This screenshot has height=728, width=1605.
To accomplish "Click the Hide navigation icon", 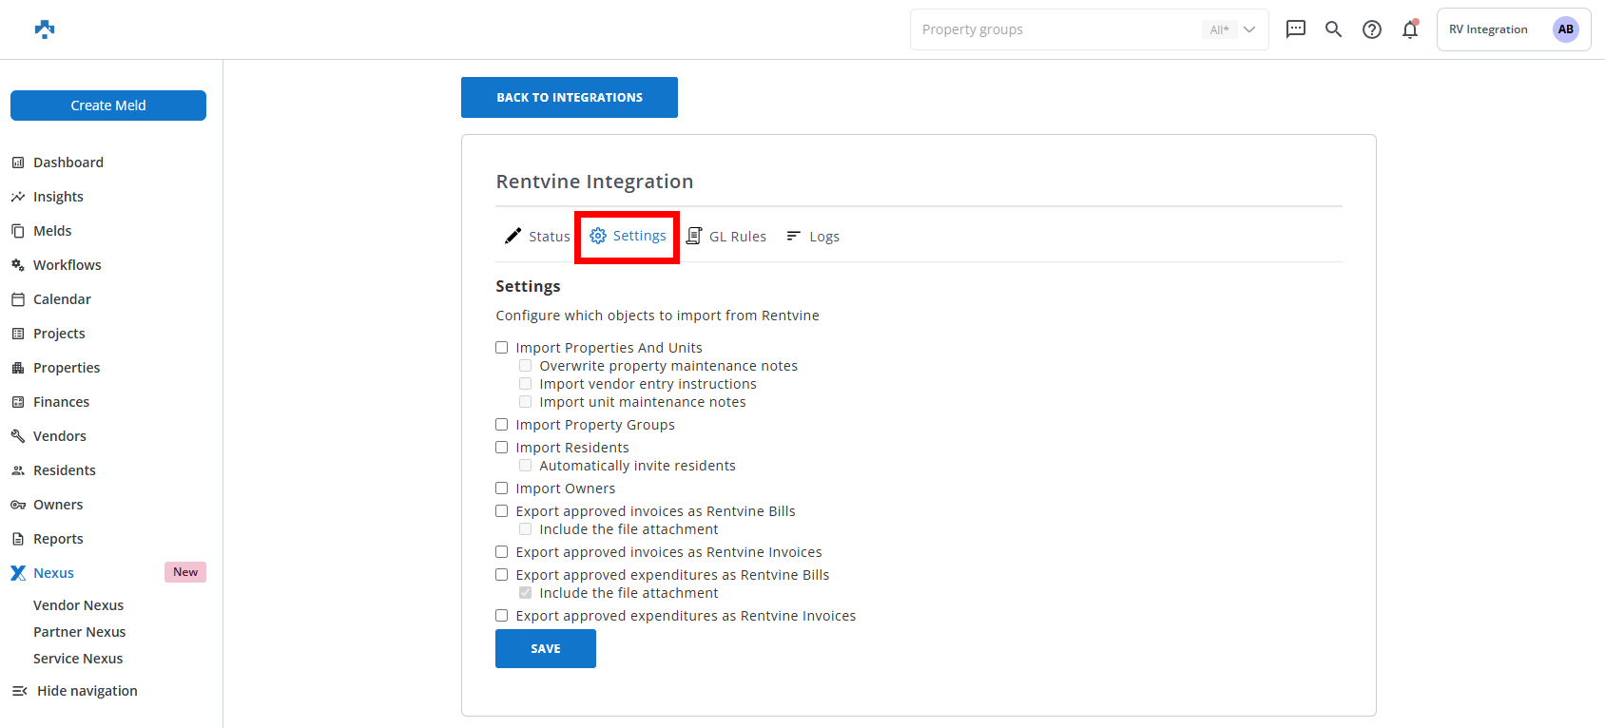I will point(19,691).
